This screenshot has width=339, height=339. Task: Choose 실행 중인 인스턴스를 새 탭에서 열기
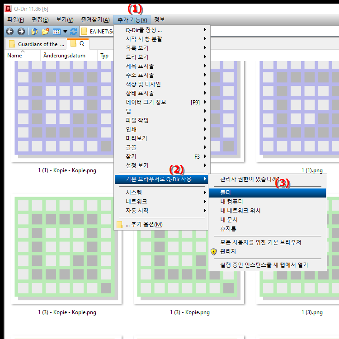pyautogui.click(x=268, y=265)
